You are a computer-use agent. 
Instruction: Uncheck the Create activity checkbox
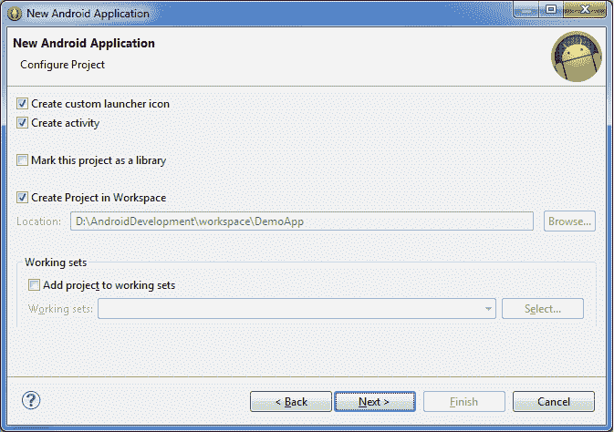[x=22, y=123]
